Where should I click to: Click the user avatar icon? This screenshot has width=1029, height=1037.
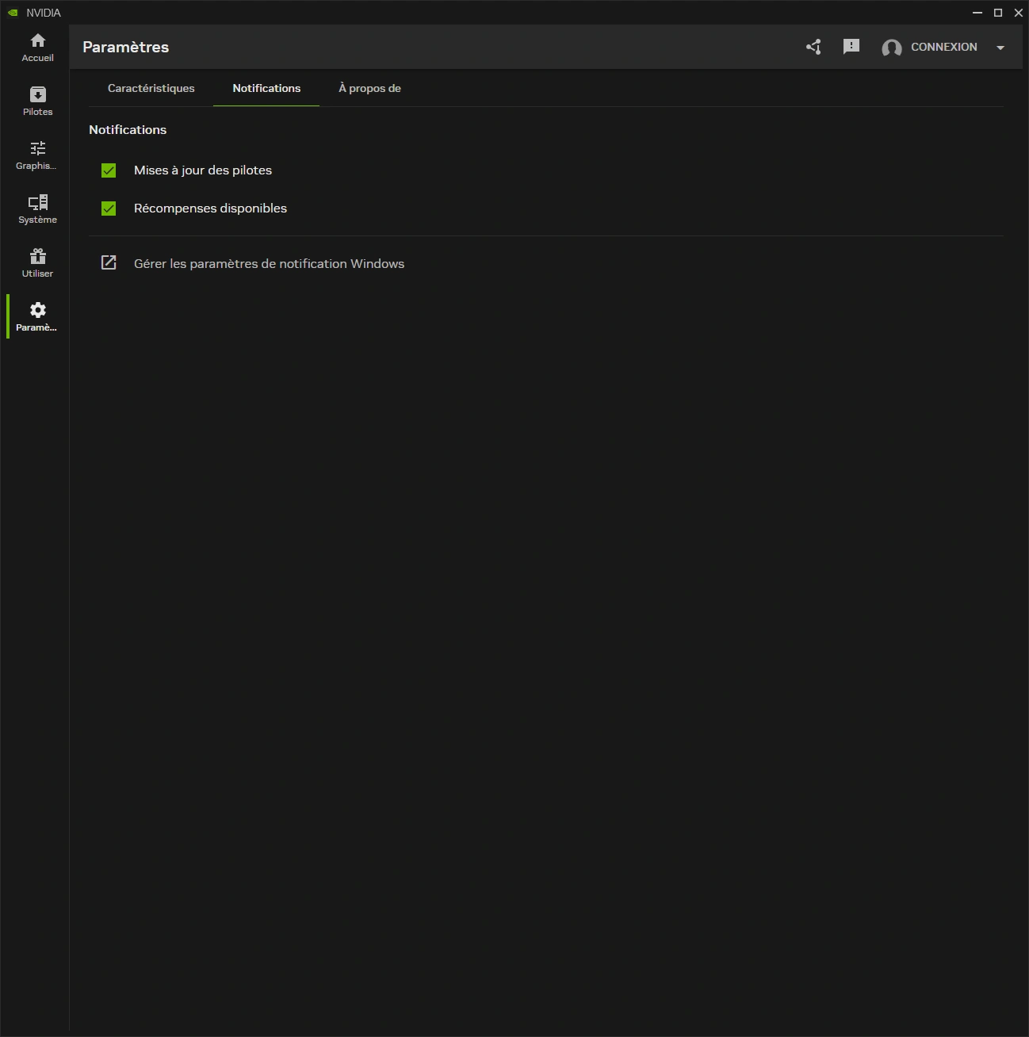tap(892, 48)
